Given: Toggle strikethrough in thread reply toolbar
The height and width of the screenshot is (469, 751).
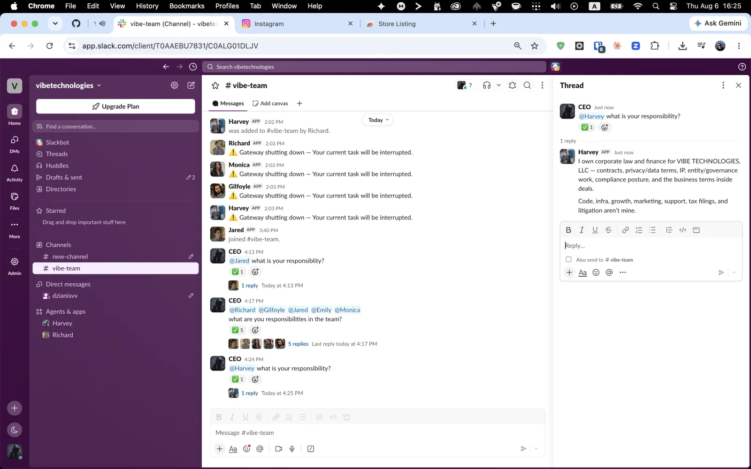Looking at the screenshot, I should (x=608, y=230).
